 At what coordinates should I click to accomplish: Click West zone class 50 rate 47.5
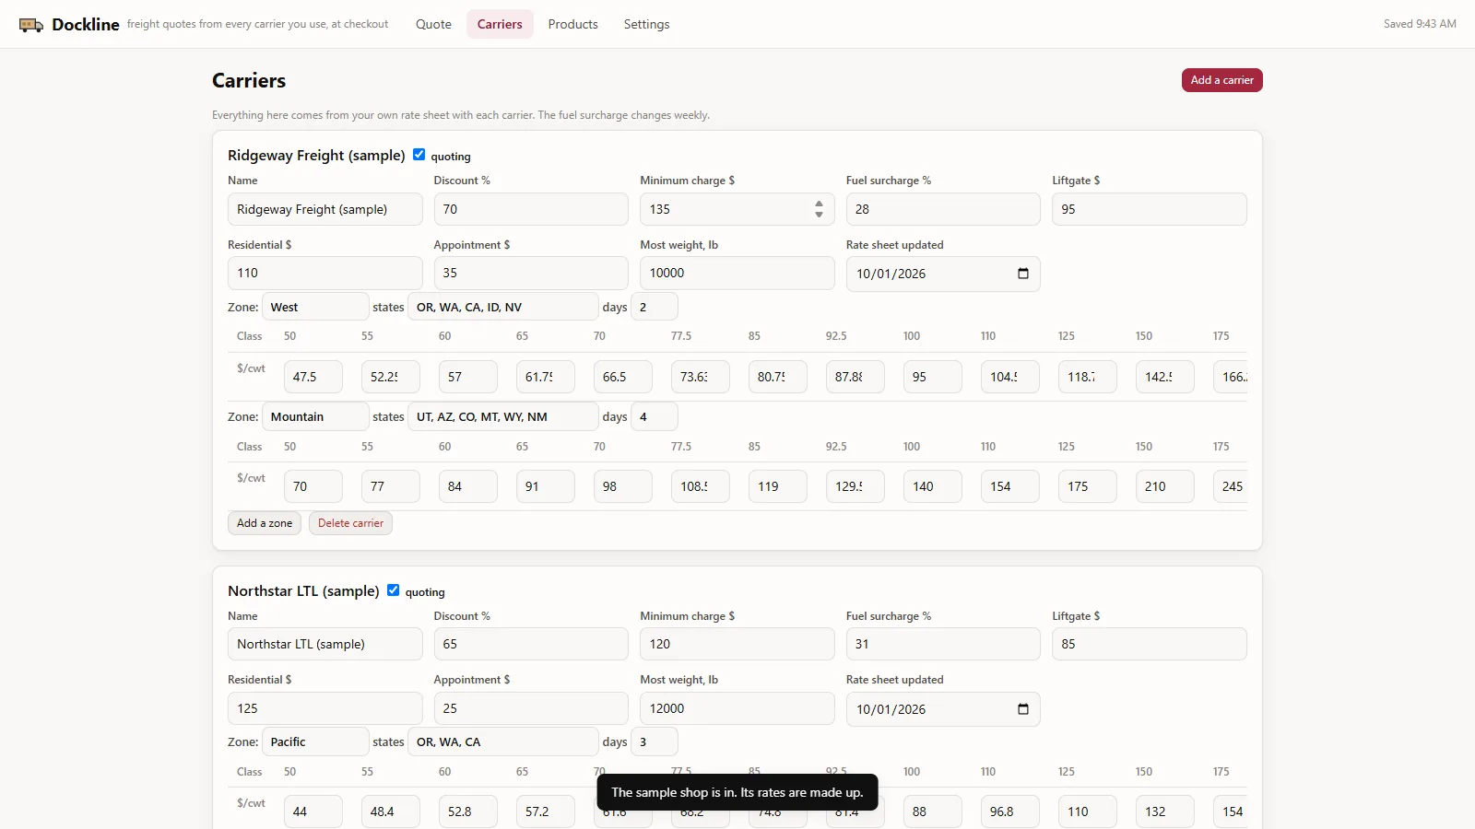pos(313,377)
